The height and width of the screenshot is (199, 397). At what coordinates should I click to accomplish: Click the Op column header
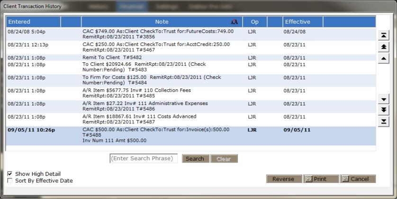pos(255,22)
